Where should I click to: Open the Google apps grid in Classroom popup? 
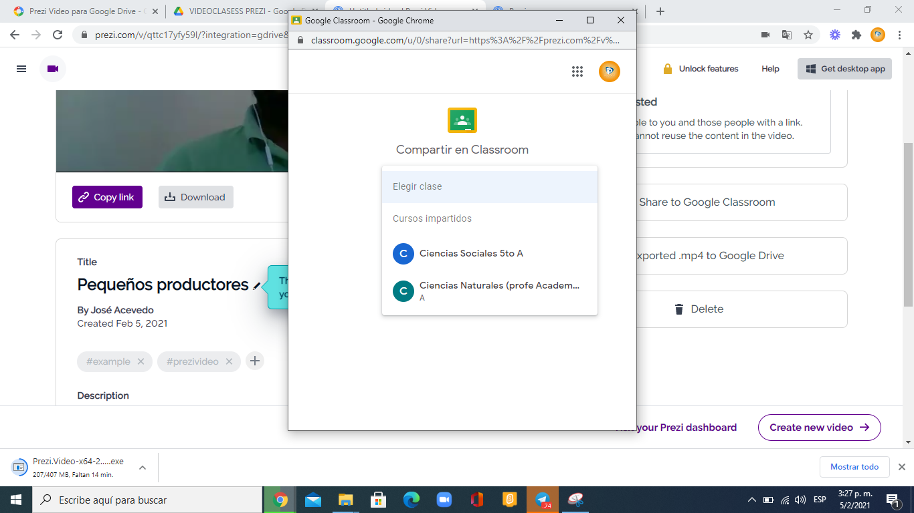pyautogui.click(x=577, y=71)
